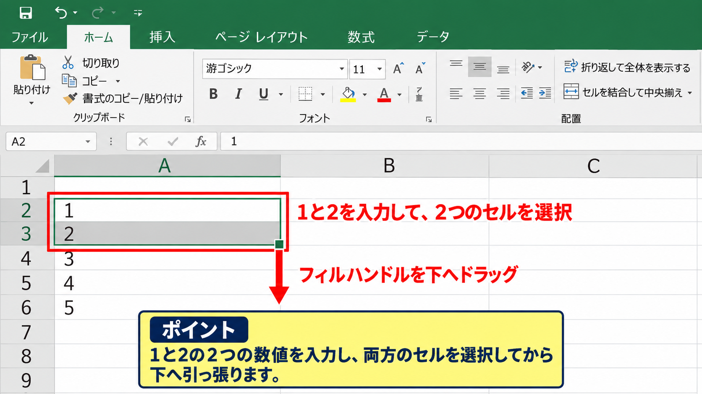This screenshot has height=394, width=702.
Task: Click 書式のコピー/貼り付け format painter
Action: (x=123, y=98)
